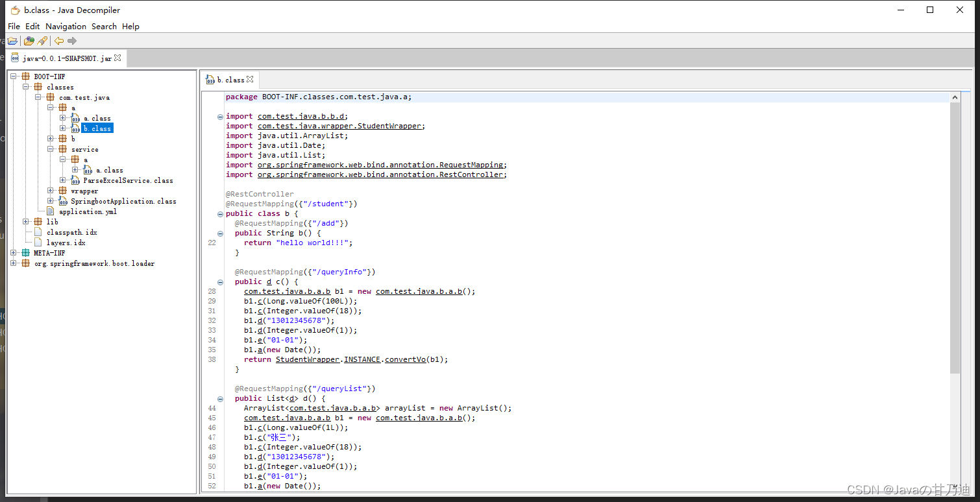Click the META-INF folder icon
The height and width of the screenshot is (502, 980).
(26, 253)
